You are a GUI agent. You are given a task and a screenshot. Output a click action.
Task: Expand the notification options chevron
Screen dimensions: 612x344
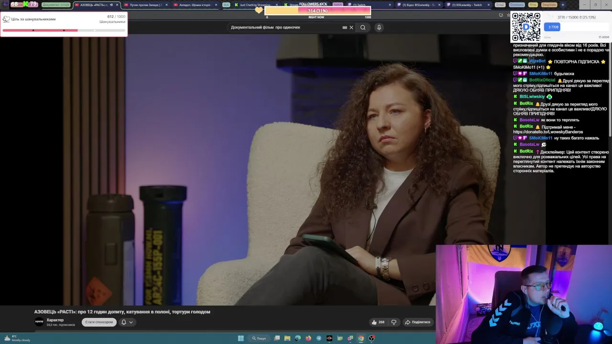pyautogui.click(x=131, y=322)
